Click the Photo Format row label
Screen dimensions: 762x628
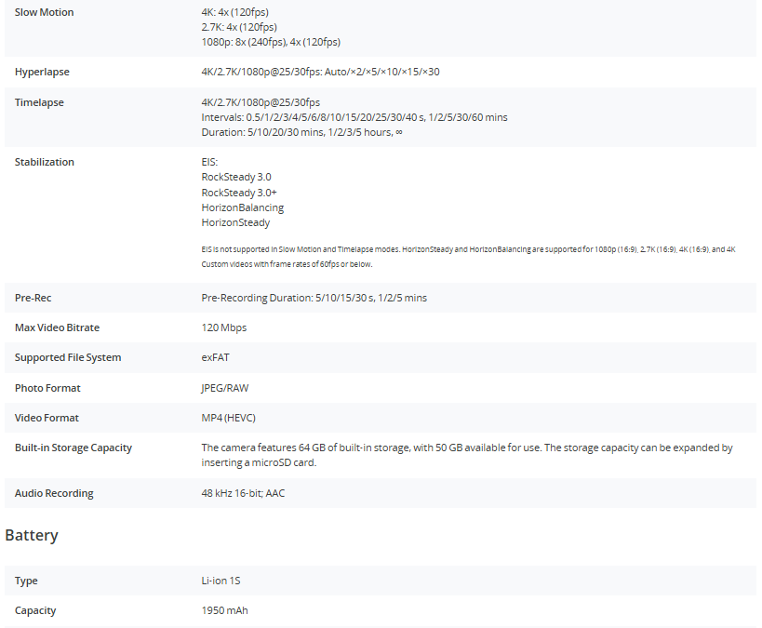pyautogui.click(x=47, y=388)
